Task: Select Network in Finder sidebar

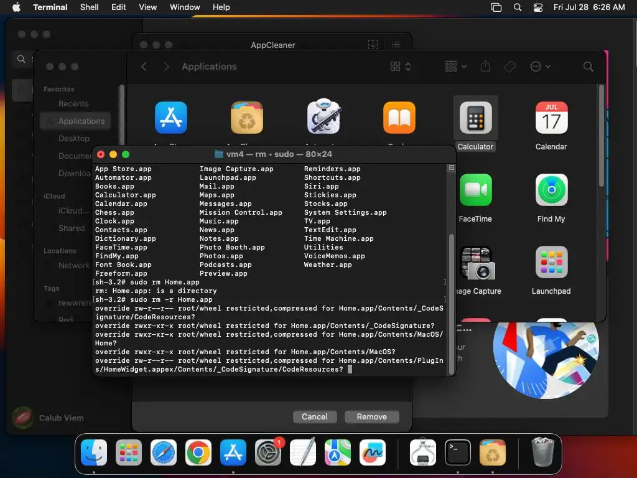Action: click(74, 265)
